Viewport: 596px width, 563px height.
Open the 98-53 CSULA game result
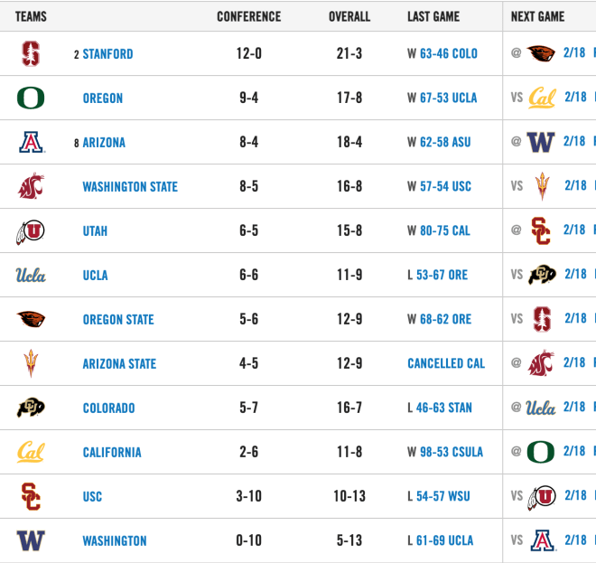(452, 452)
